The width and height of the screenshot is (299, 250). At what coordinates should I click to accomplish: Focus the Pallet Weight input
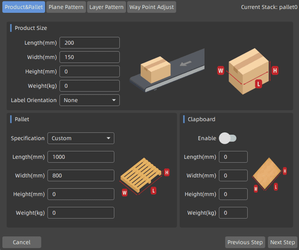[x=81, y=213]
